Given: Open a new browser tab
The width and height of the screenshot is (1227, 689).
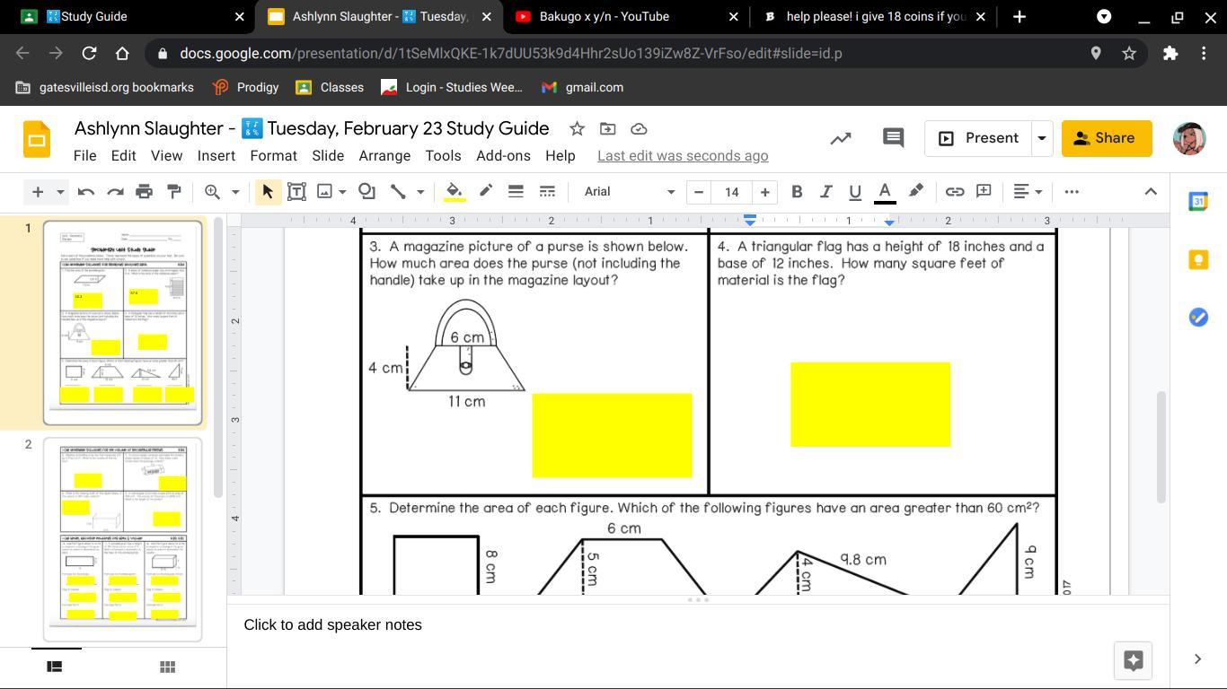Looking at the screenshot, I should 1019,16.
